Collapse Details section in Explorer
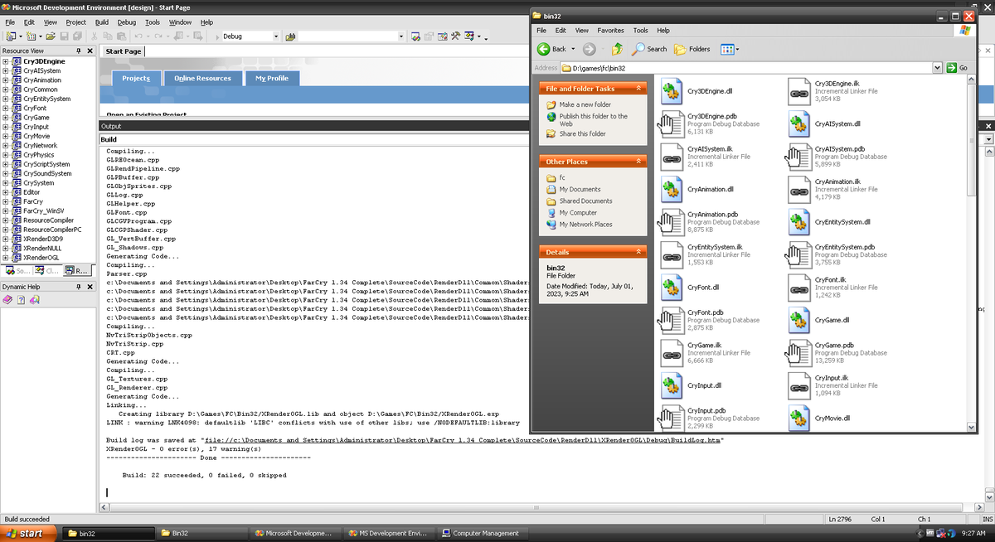This screenshot has height=542, width=995. (638, 251)
